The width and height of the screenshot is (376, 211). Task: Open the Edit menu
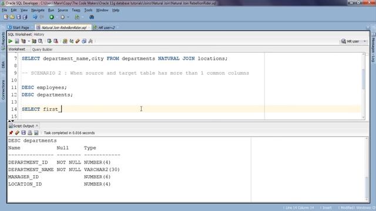[x=14, y=11]
